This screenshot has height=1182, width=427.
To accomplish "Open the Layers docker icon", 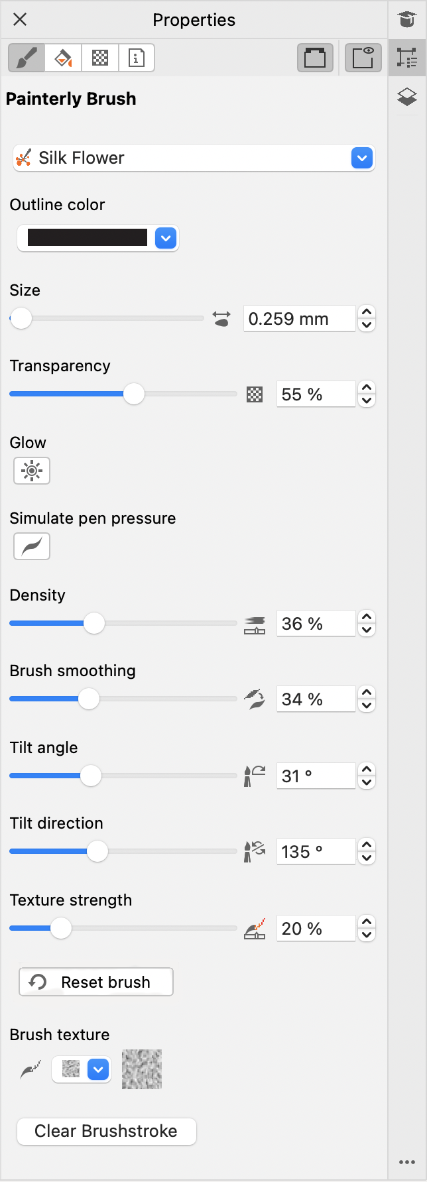I will tap(407, 97).
